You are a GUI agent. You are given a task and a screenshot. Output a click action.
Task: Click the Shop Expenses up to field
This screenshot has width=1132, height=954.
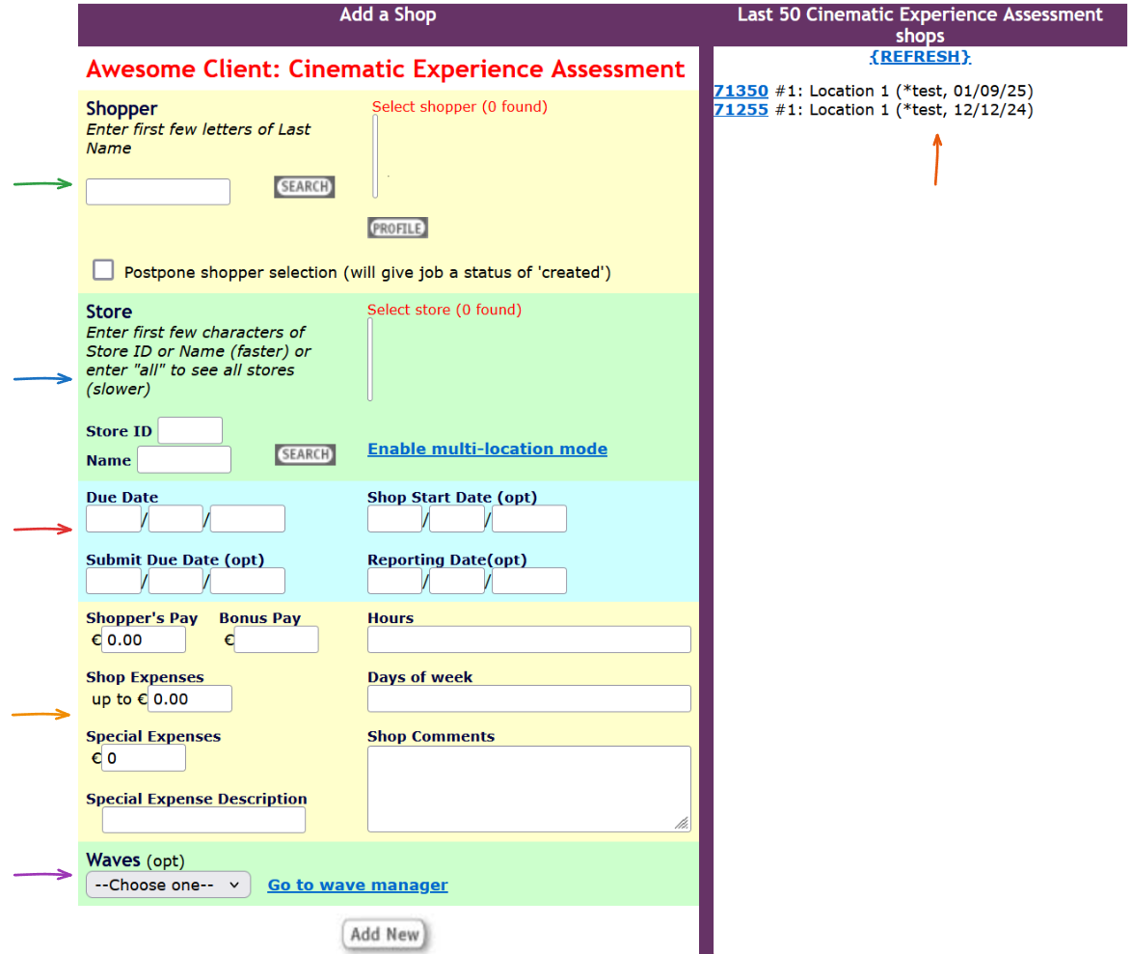click(x=190, y=699)
